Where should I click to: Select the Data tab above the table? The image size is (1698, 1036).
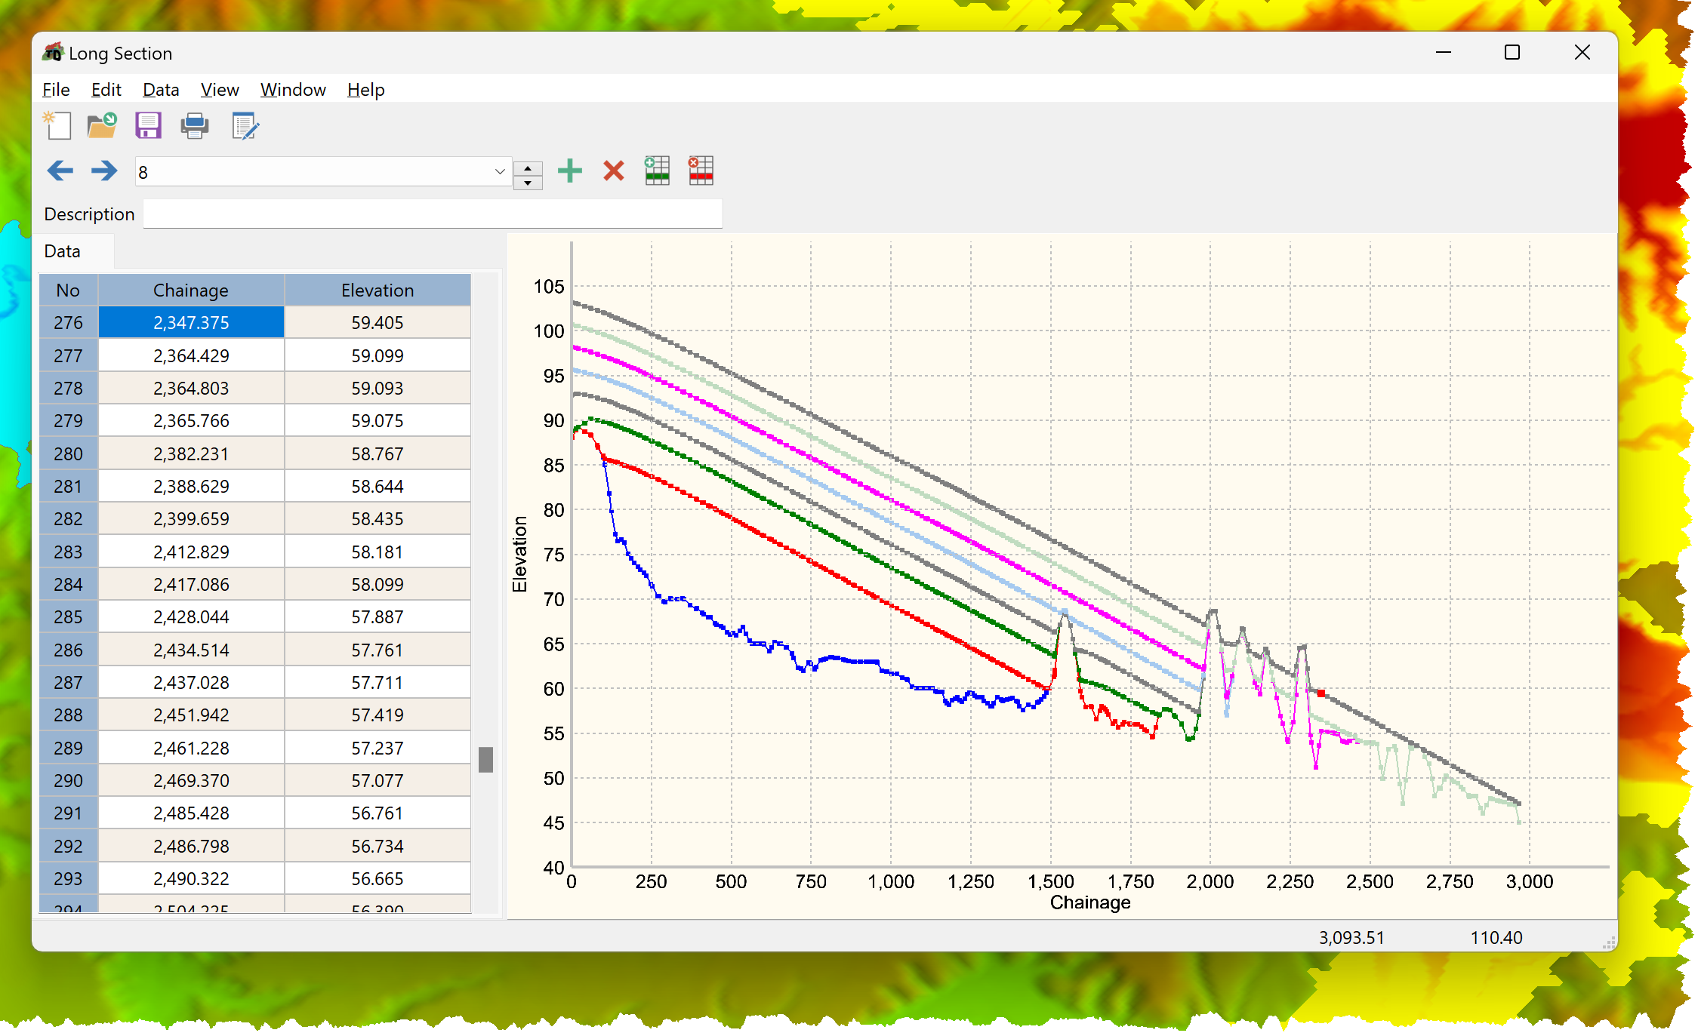click(63, 251)
